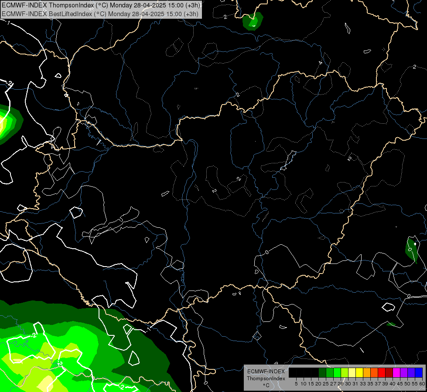Pick the blue 55–60 legend swatch

[419, 372]
